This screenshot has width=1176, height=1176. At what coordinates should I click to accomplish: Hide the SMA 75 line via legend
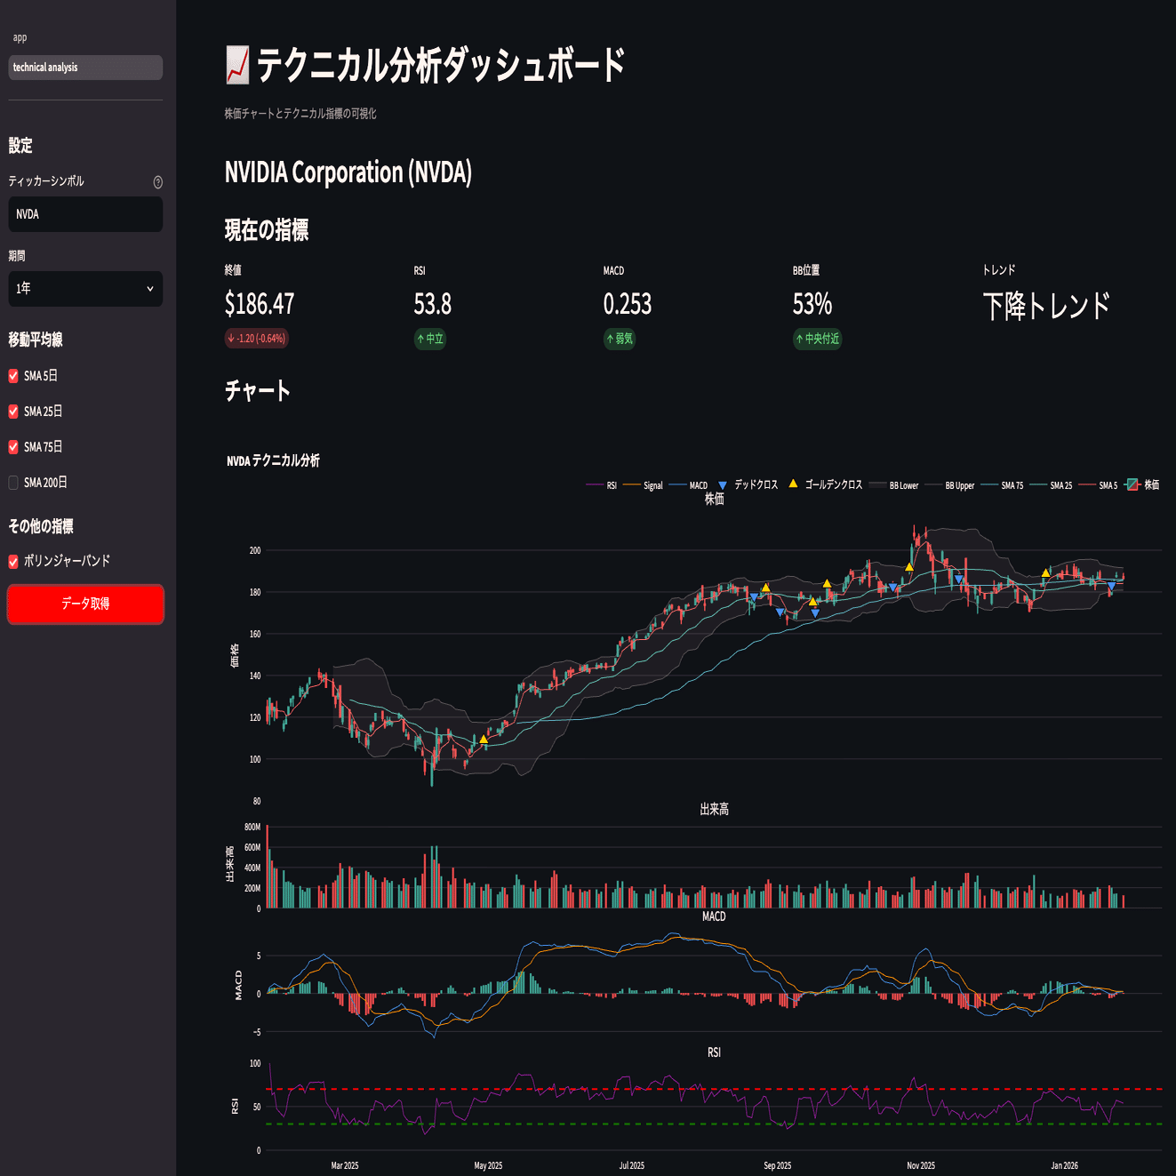click(1002, 485)
